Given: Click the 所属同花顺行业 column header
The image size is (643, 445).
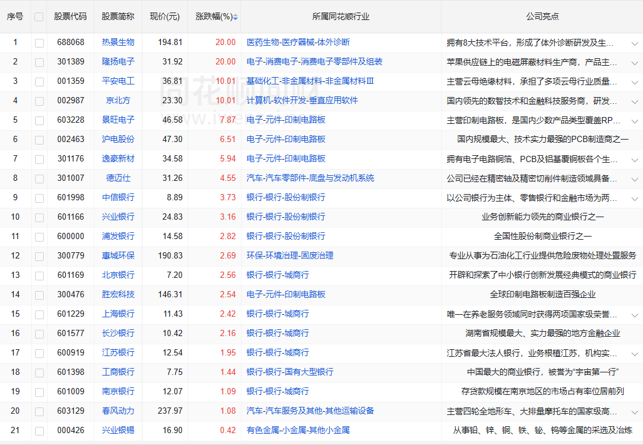Looking at the screenshot, I should (341, 17).
